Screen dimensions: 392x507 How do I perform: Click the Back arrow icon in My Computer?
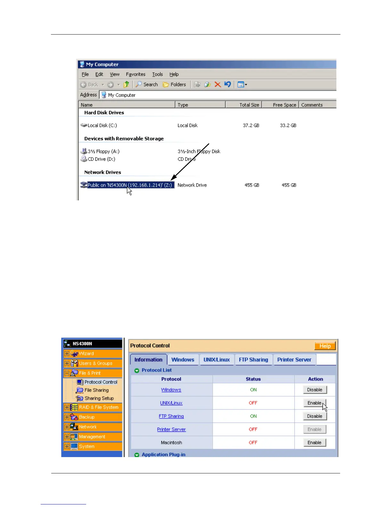(83, 84)
